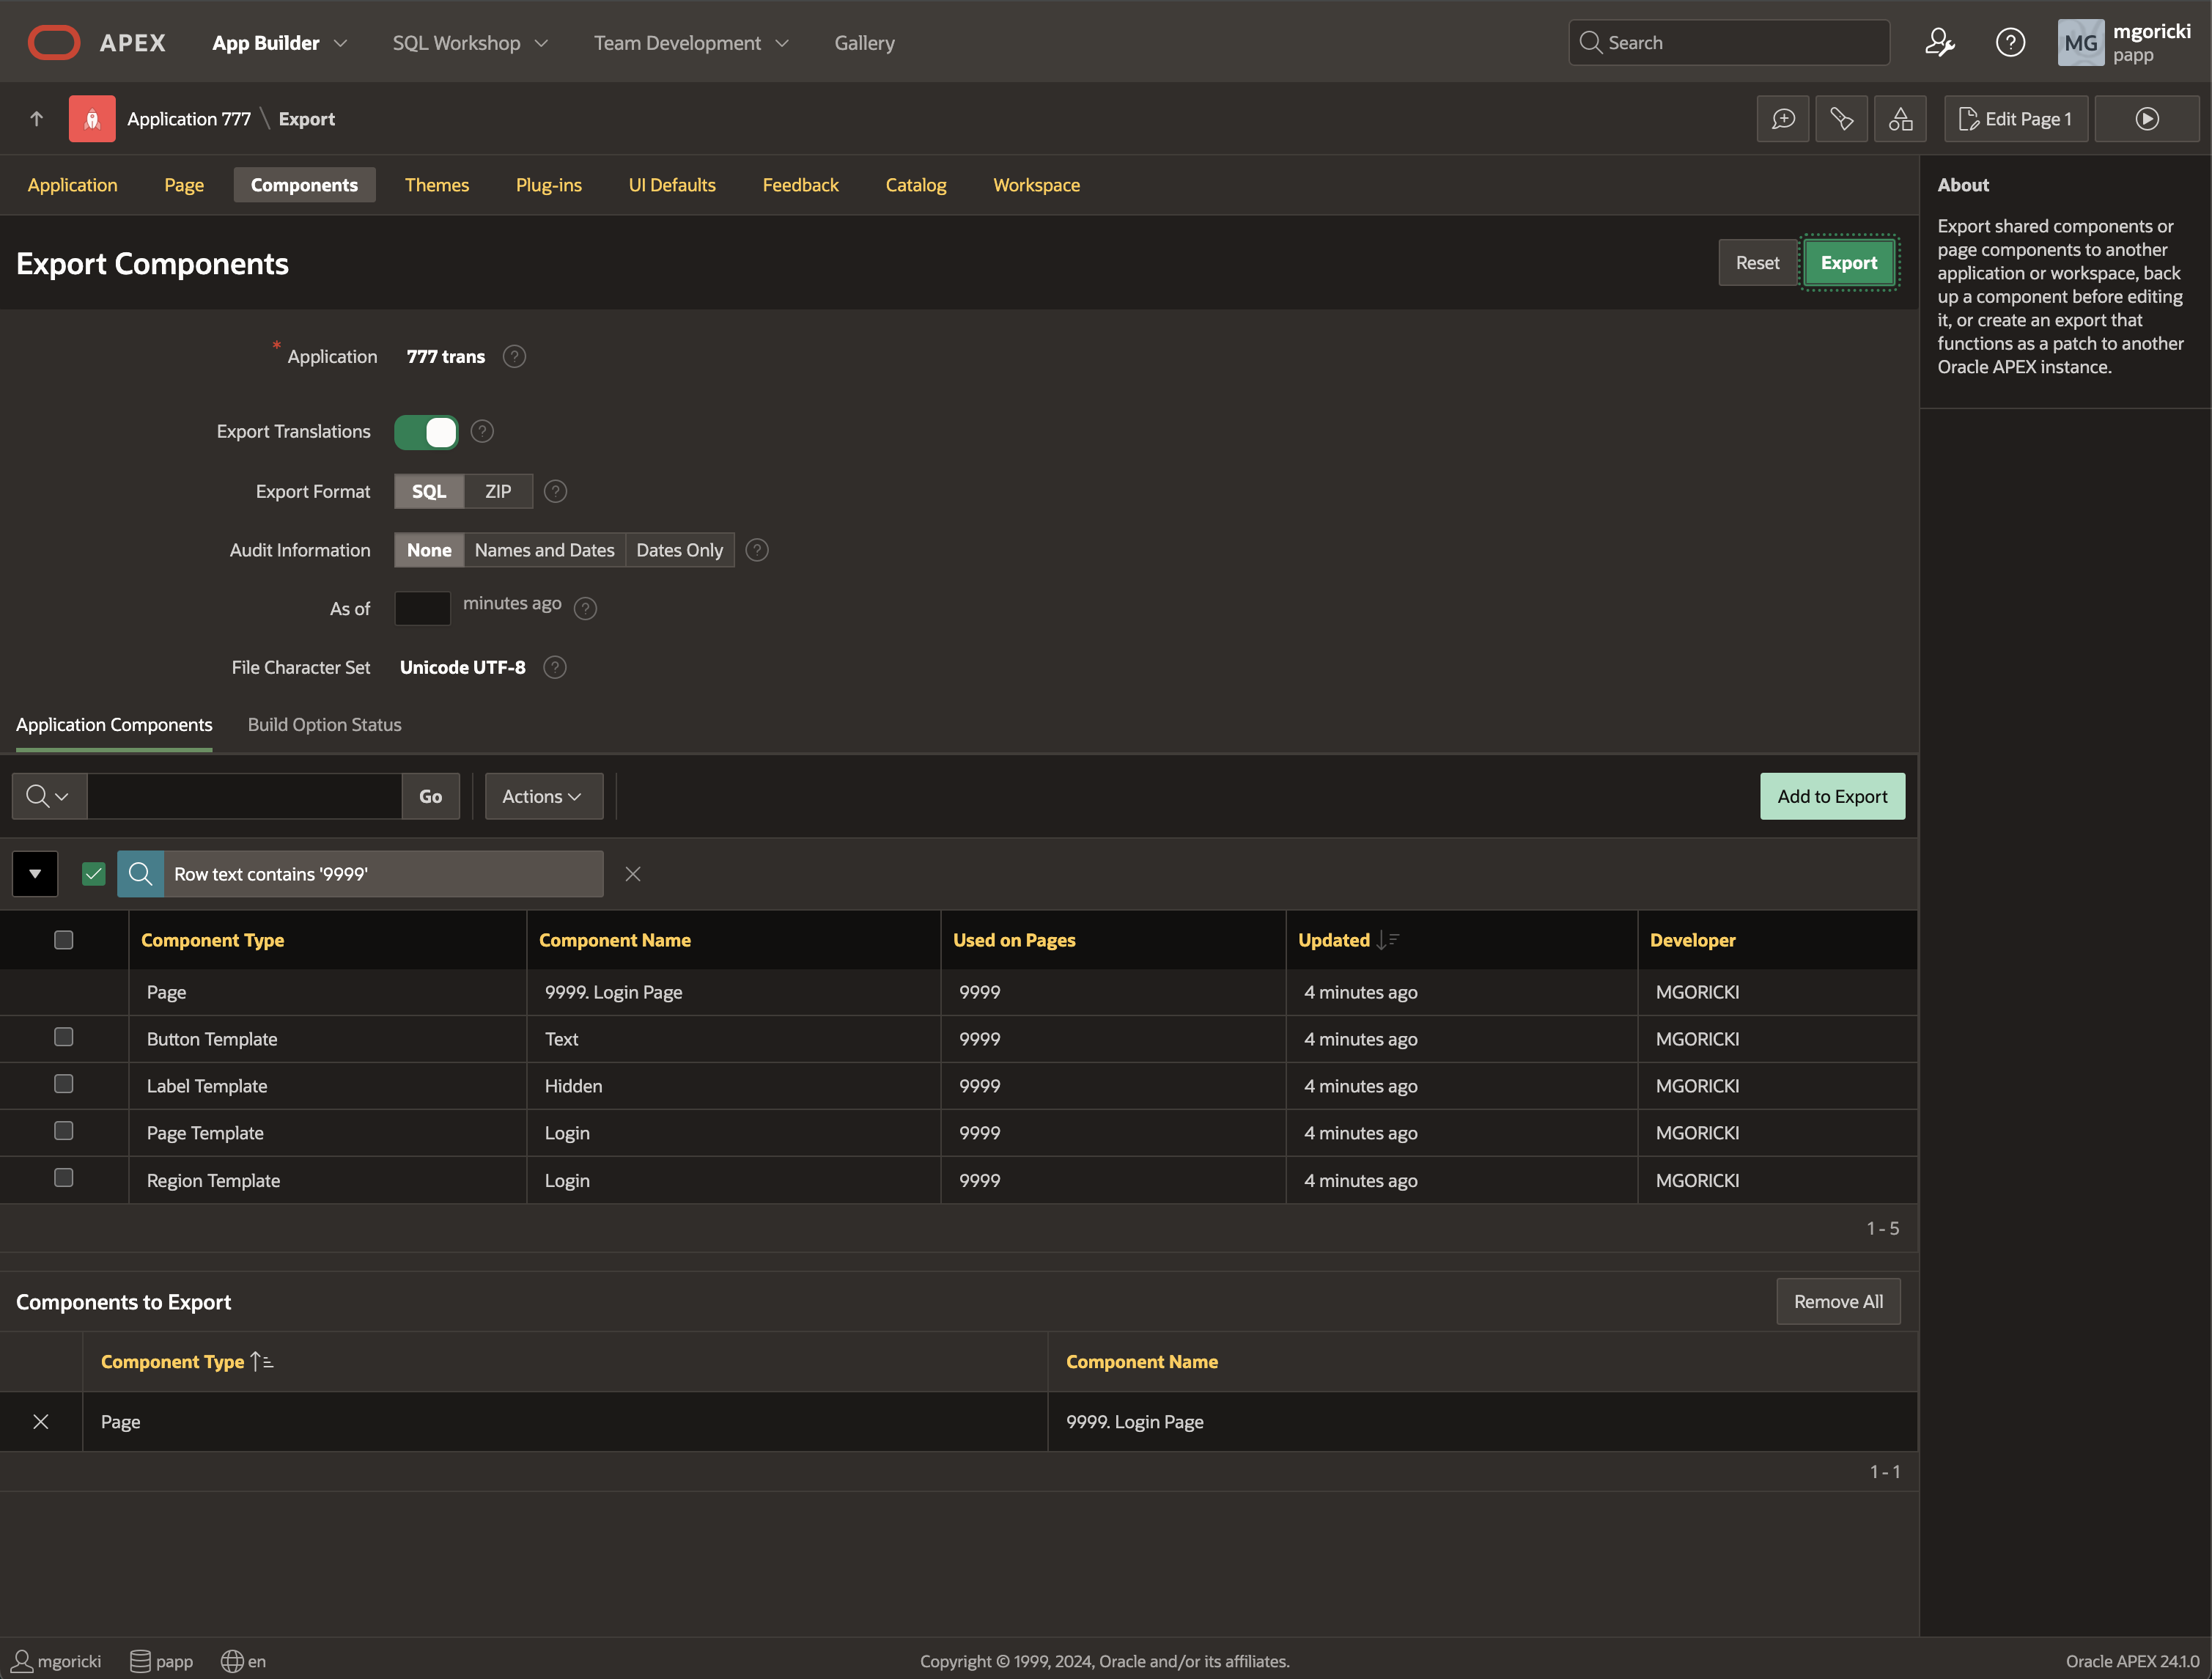Image resolution: width=2212 pixels, height=1679 pixels.
Task: Open the administration user icon
Action: [1939, 42]
